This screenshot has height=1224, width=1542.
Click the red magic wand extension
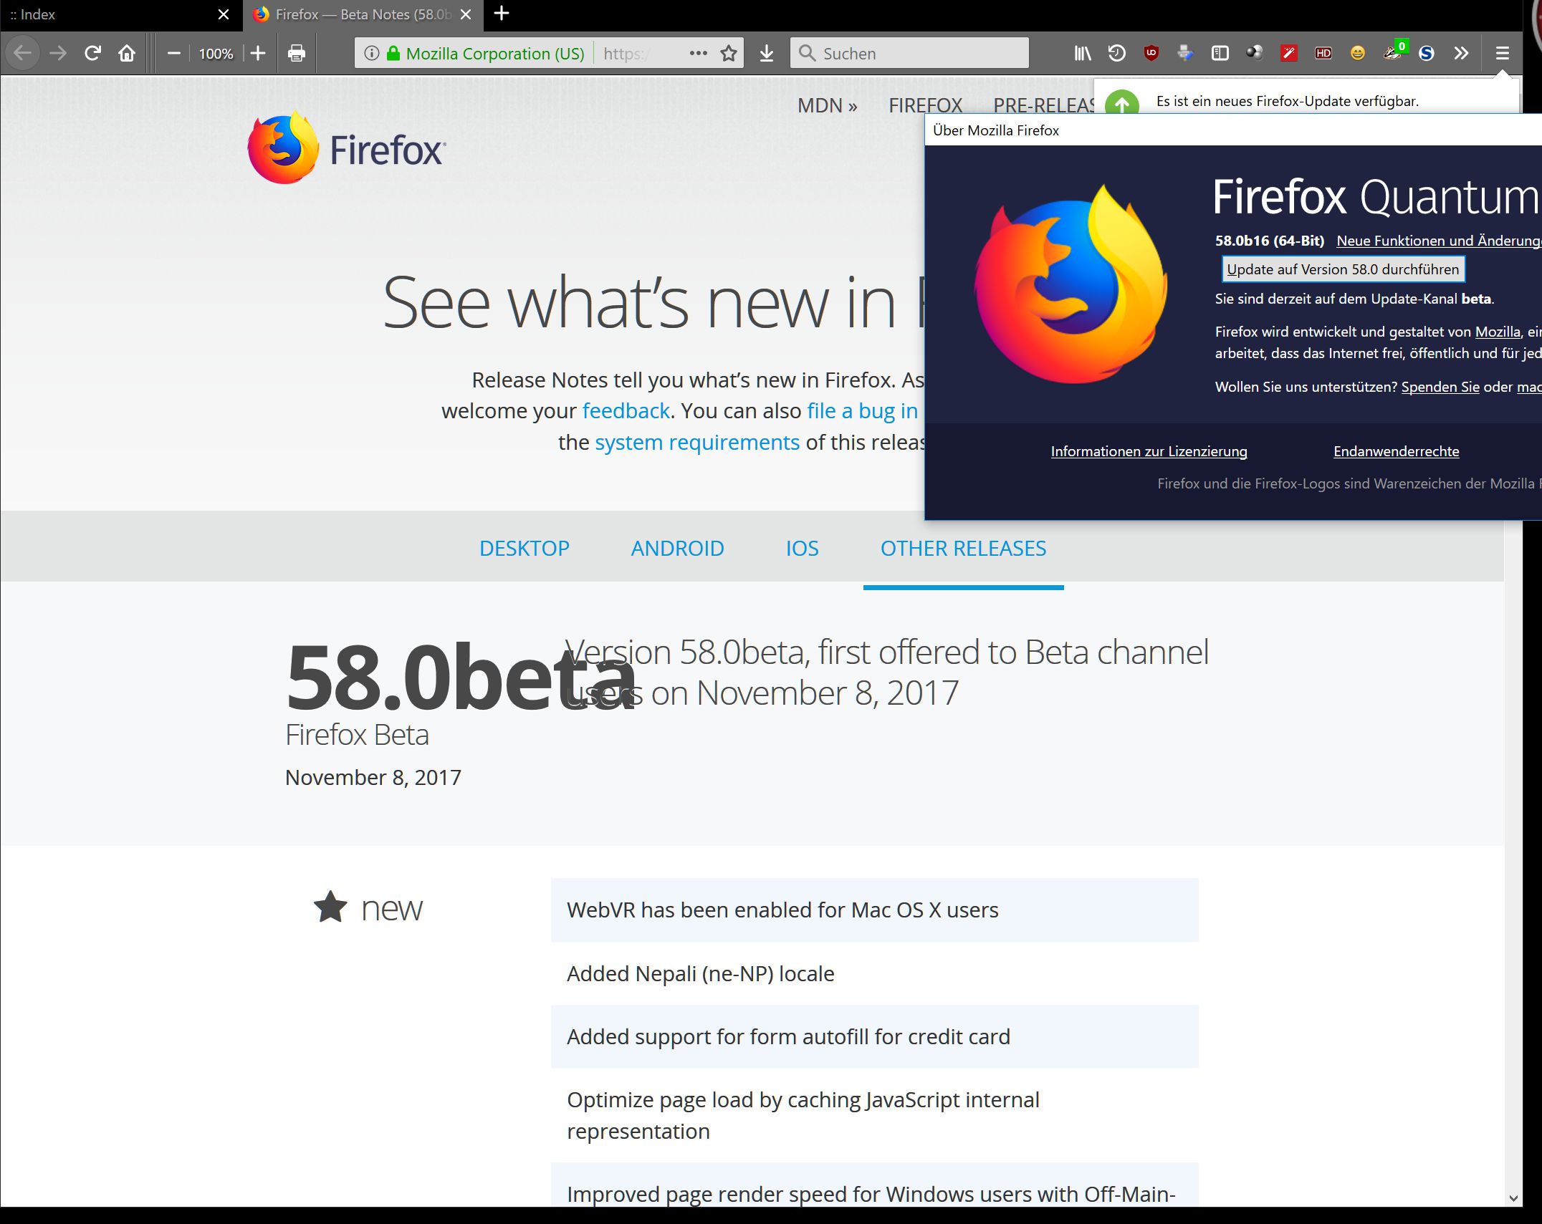click(x=1288, y=53)
